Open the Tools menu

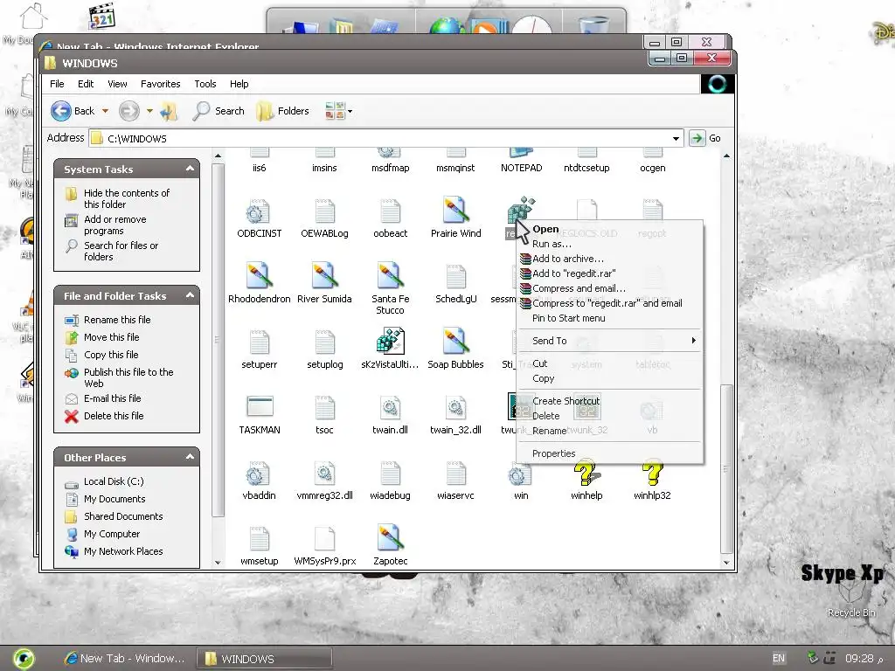205,84
